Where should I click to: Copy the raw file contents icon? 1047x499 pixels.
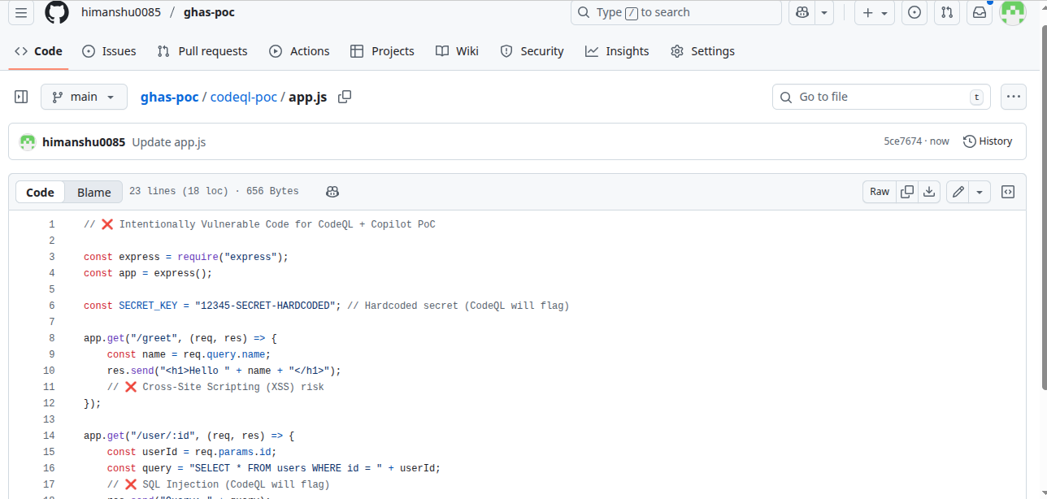pyautogui.click(x=907, y=191)
